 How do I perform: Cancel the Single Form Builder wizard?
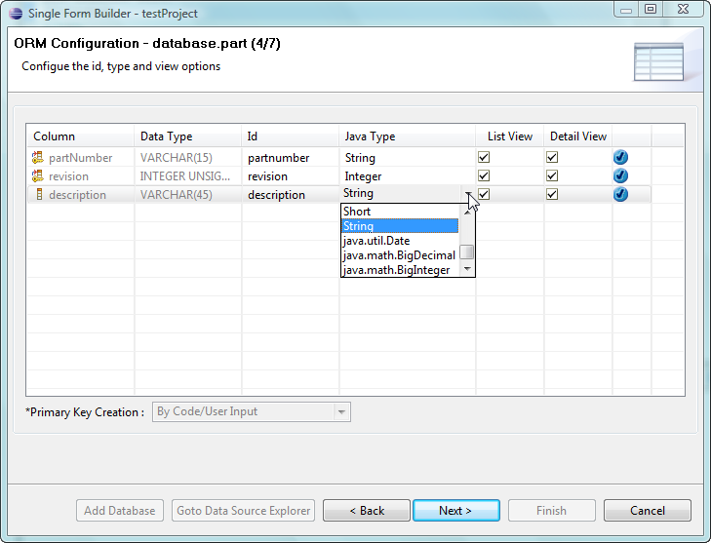(x=647, y=511)
